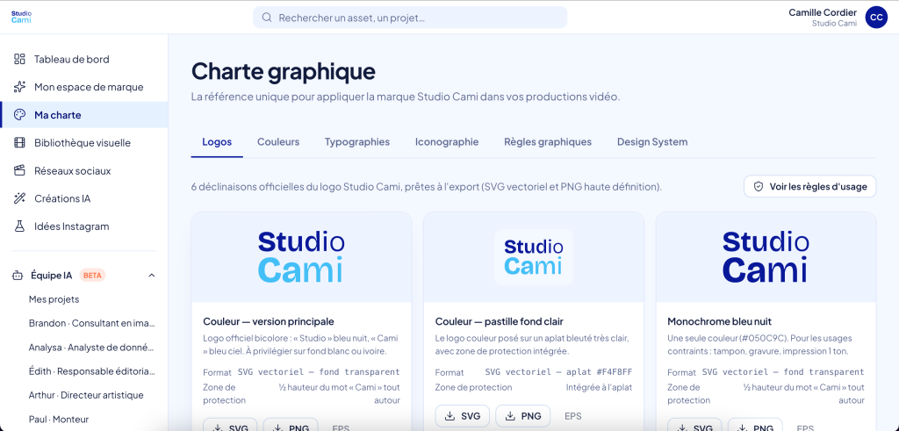Viewport: 899px width, 431px height.
Task: Click the Idées Instagram flask icon
Action: tap(19, 226)
